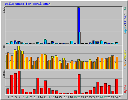Click day label "11" on the x-axis
The width and height of the screenshot is (128, 100).
45,97
